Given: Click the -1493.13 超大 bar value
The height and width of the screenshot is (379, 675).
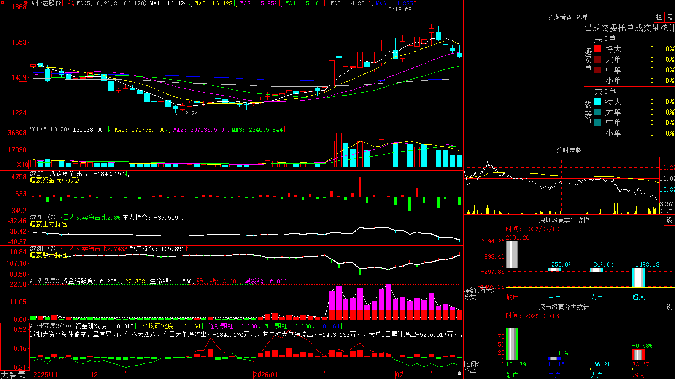Looking at the screenshot, I should (x=645, y=264).
